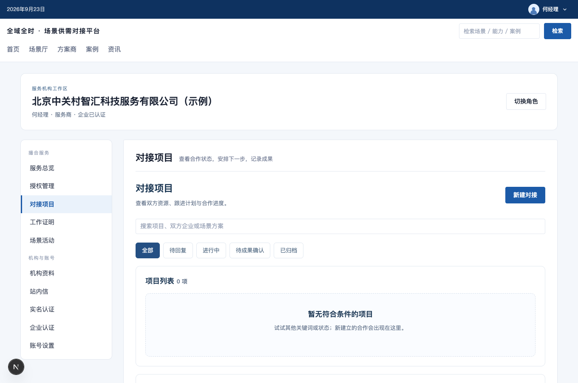This screenshot has height=383, width=578.
Task: Click the 暂无符合条件的项目 empty-state text
Action: (x=340, y=314)
